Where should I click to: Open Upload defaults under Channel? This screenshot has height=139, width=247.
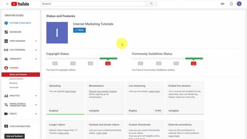(16, 79)
